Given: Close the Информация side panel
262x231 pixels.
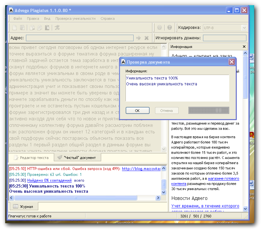Looking at the screenshot, I should coord(244,47).
